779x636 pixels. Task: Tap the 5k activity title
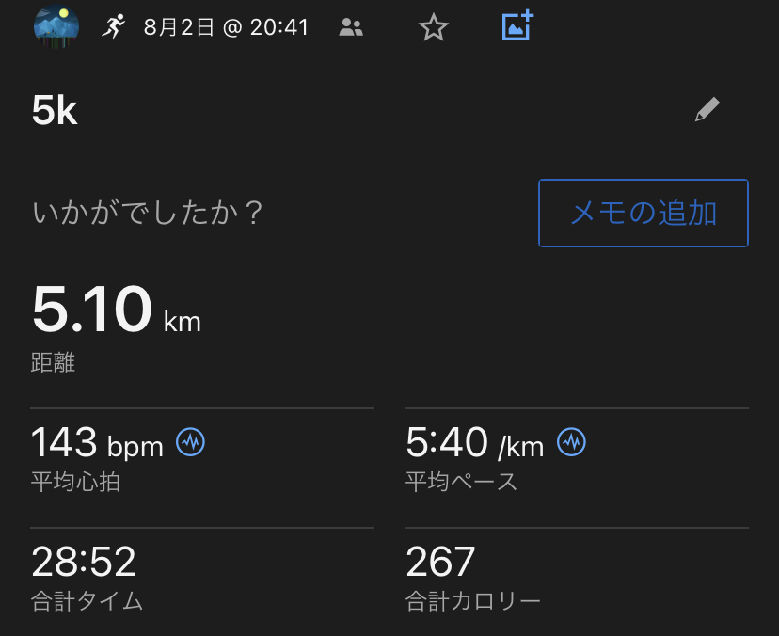[x=55, y=112]
